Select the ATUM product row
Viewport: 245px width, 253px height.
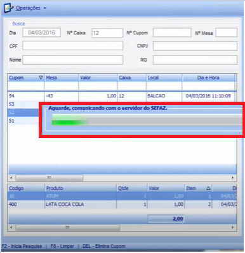coord(122,196)
